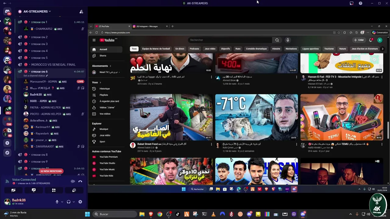
Task: Select the Tous filter chip
Action: coord(134,49)
